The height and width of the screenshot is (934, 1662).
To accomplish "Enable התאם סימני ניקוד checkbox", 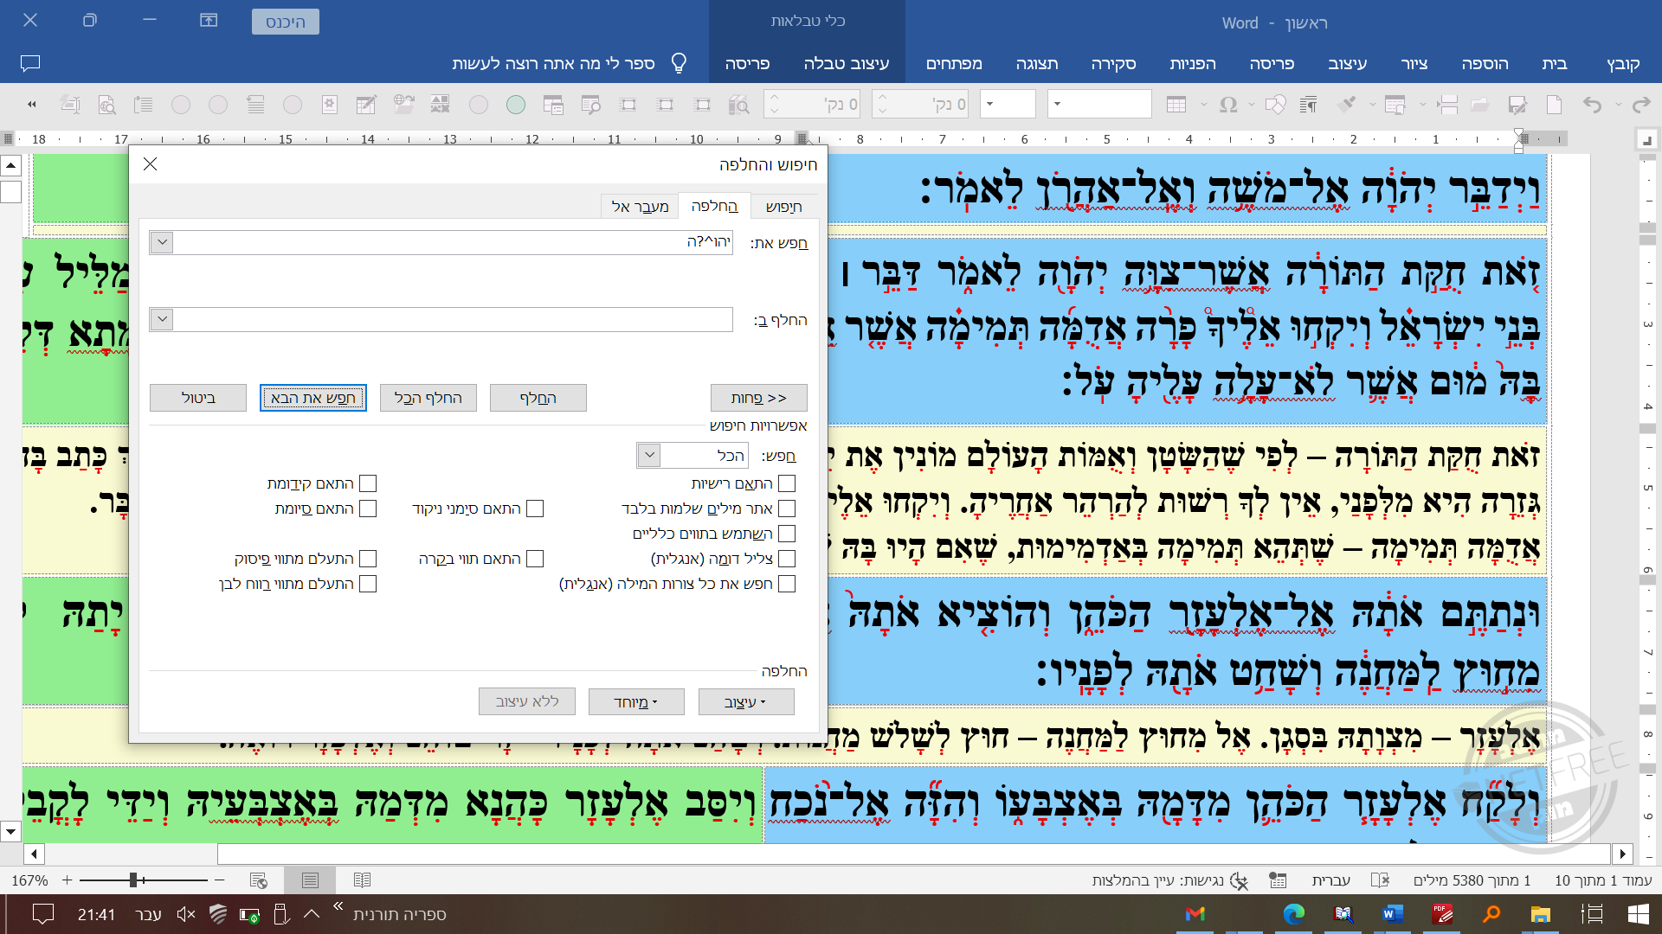I will (535, 509).
